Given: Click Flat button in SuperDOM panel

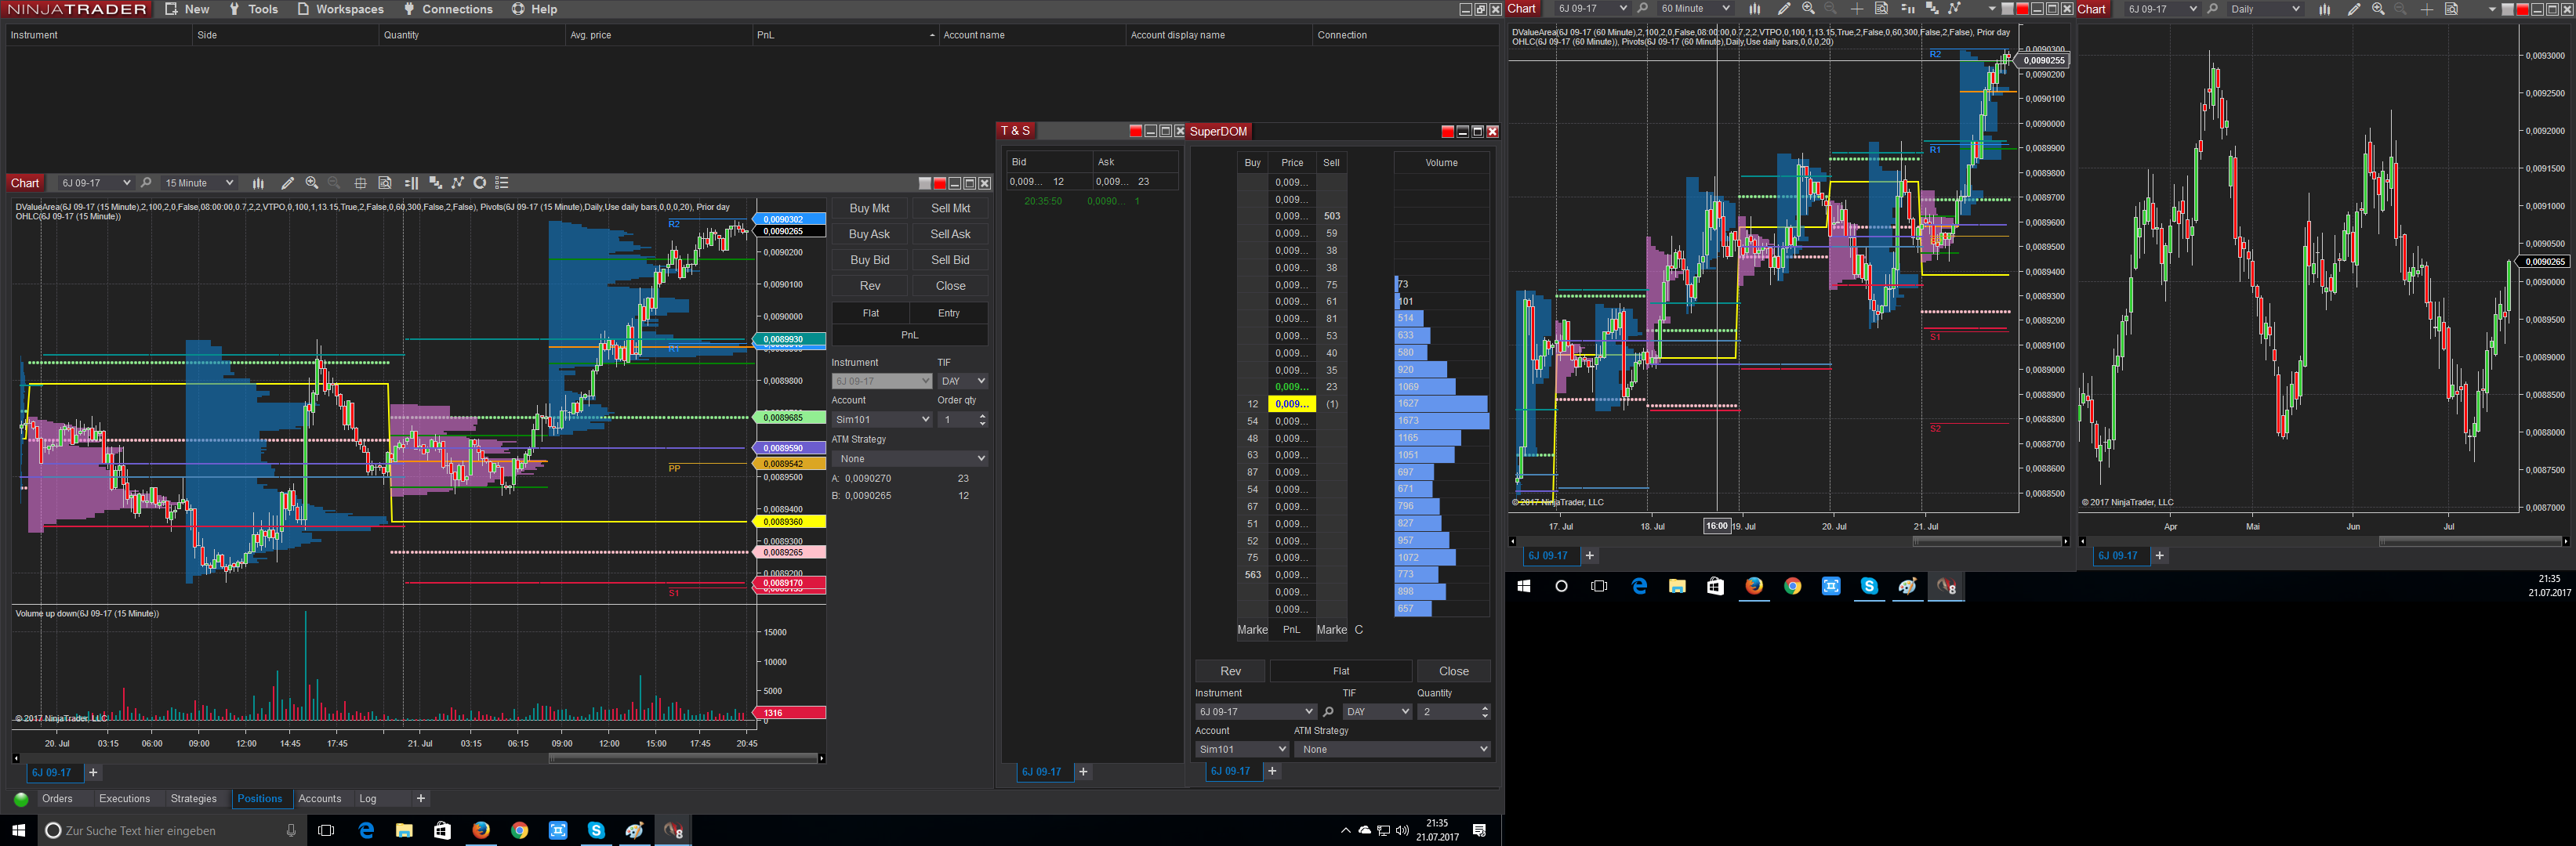Looking at the screenshot, I should tap(1341, 671).
